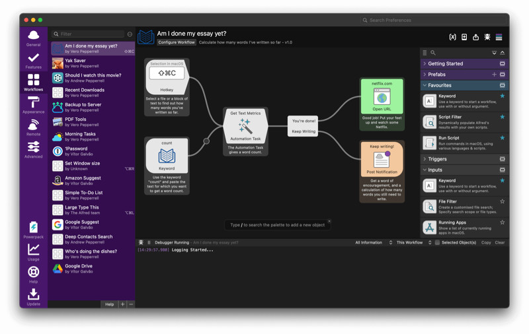Click the workflow variables [x] icon
This screenshot has height=334, width=529.
click(x=452, y=37)
